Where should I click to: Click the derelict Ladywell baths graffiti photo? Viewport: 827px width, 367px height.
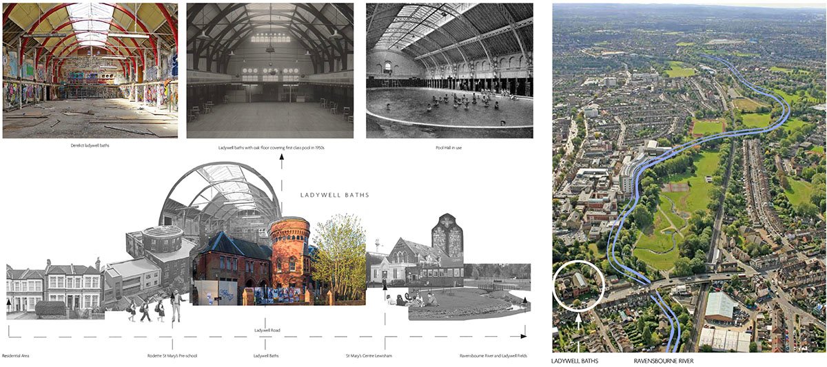point(90,70)
